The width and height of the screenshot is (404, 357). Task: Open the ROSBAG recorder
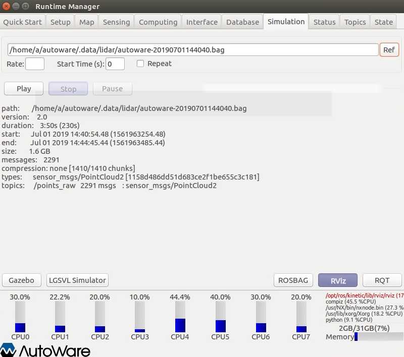click(x=293, y=280)
